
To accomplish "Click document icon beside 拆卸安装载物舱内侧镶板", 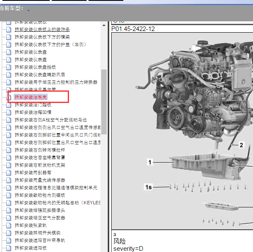I will coord(8,195).
